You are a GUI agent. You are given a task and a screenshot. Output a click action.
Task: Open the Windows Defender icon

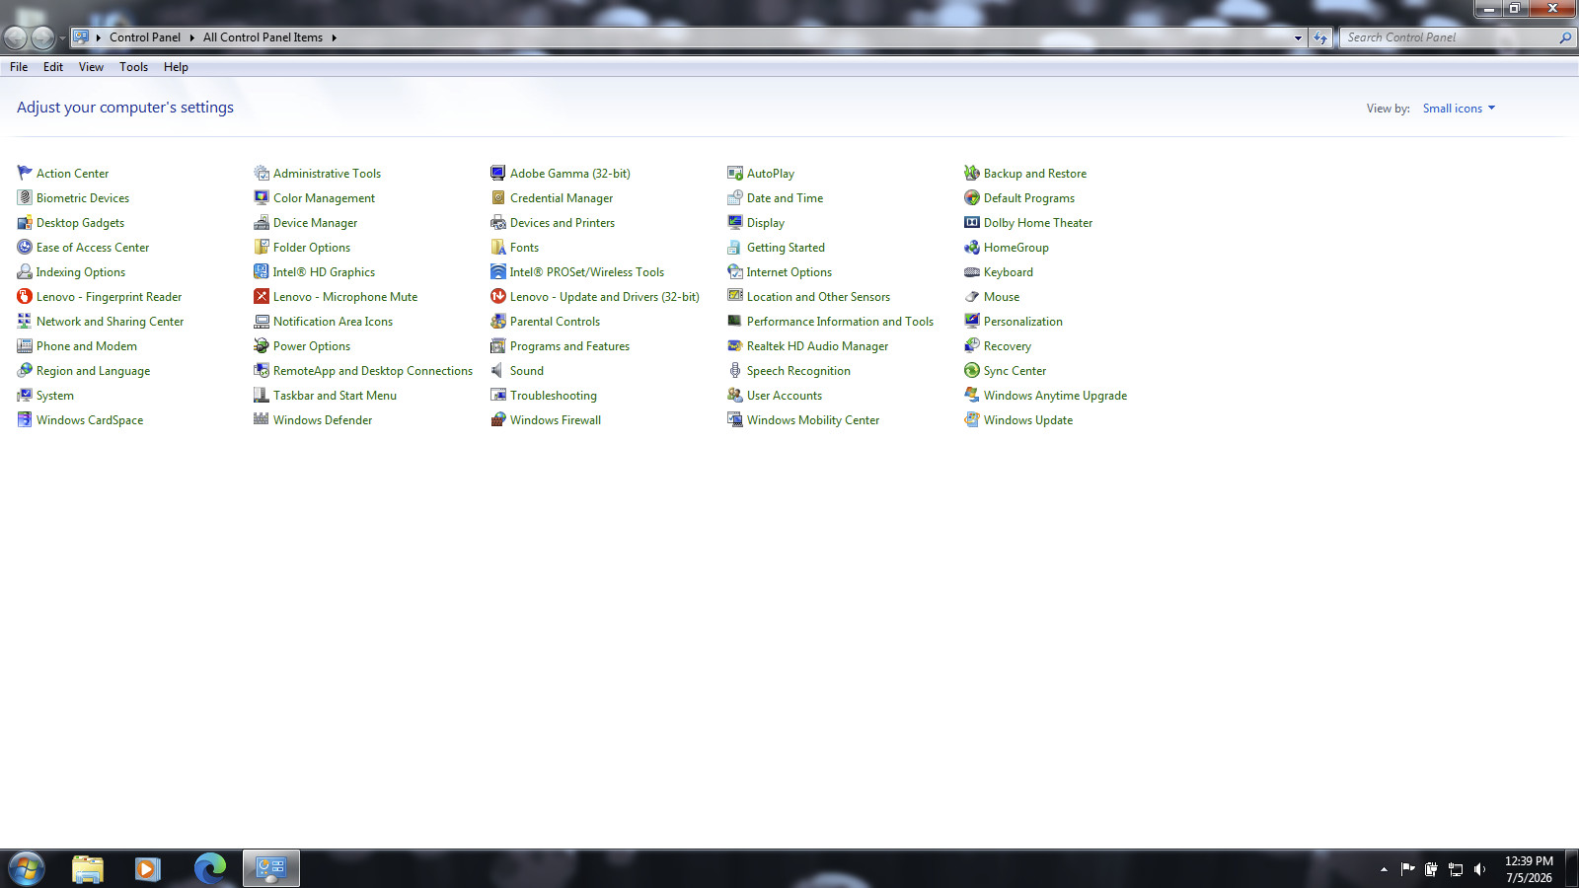coord(262,419)
